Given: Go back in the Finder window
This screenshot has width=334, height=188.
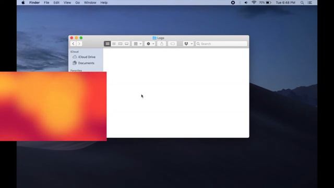Looking at the screenshot, I should pyautogui.click(x=73, y=44).
